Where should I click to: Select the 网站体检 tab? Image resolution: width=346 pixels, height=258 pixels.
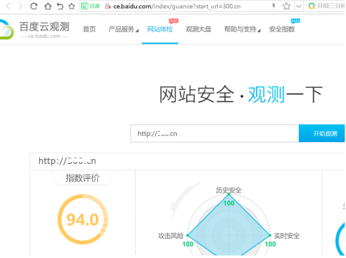[160, 29]
